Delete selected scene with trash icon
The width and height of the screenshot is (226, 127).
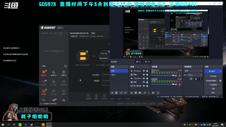[x=116, y=93]
